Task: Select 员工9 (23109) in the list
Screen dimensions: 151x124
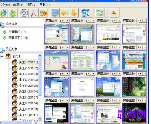Action: pyautogui.click(x=28, y=109)
